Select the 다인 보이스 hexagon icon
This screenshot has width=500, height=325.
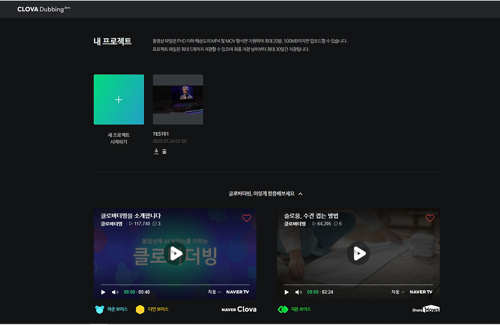point(140,309)
